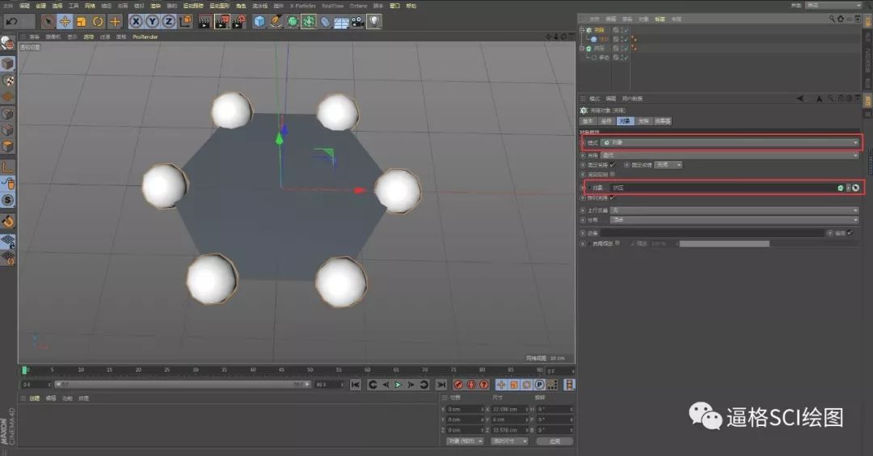Open the Deformer bend icon

coord(325,22)
